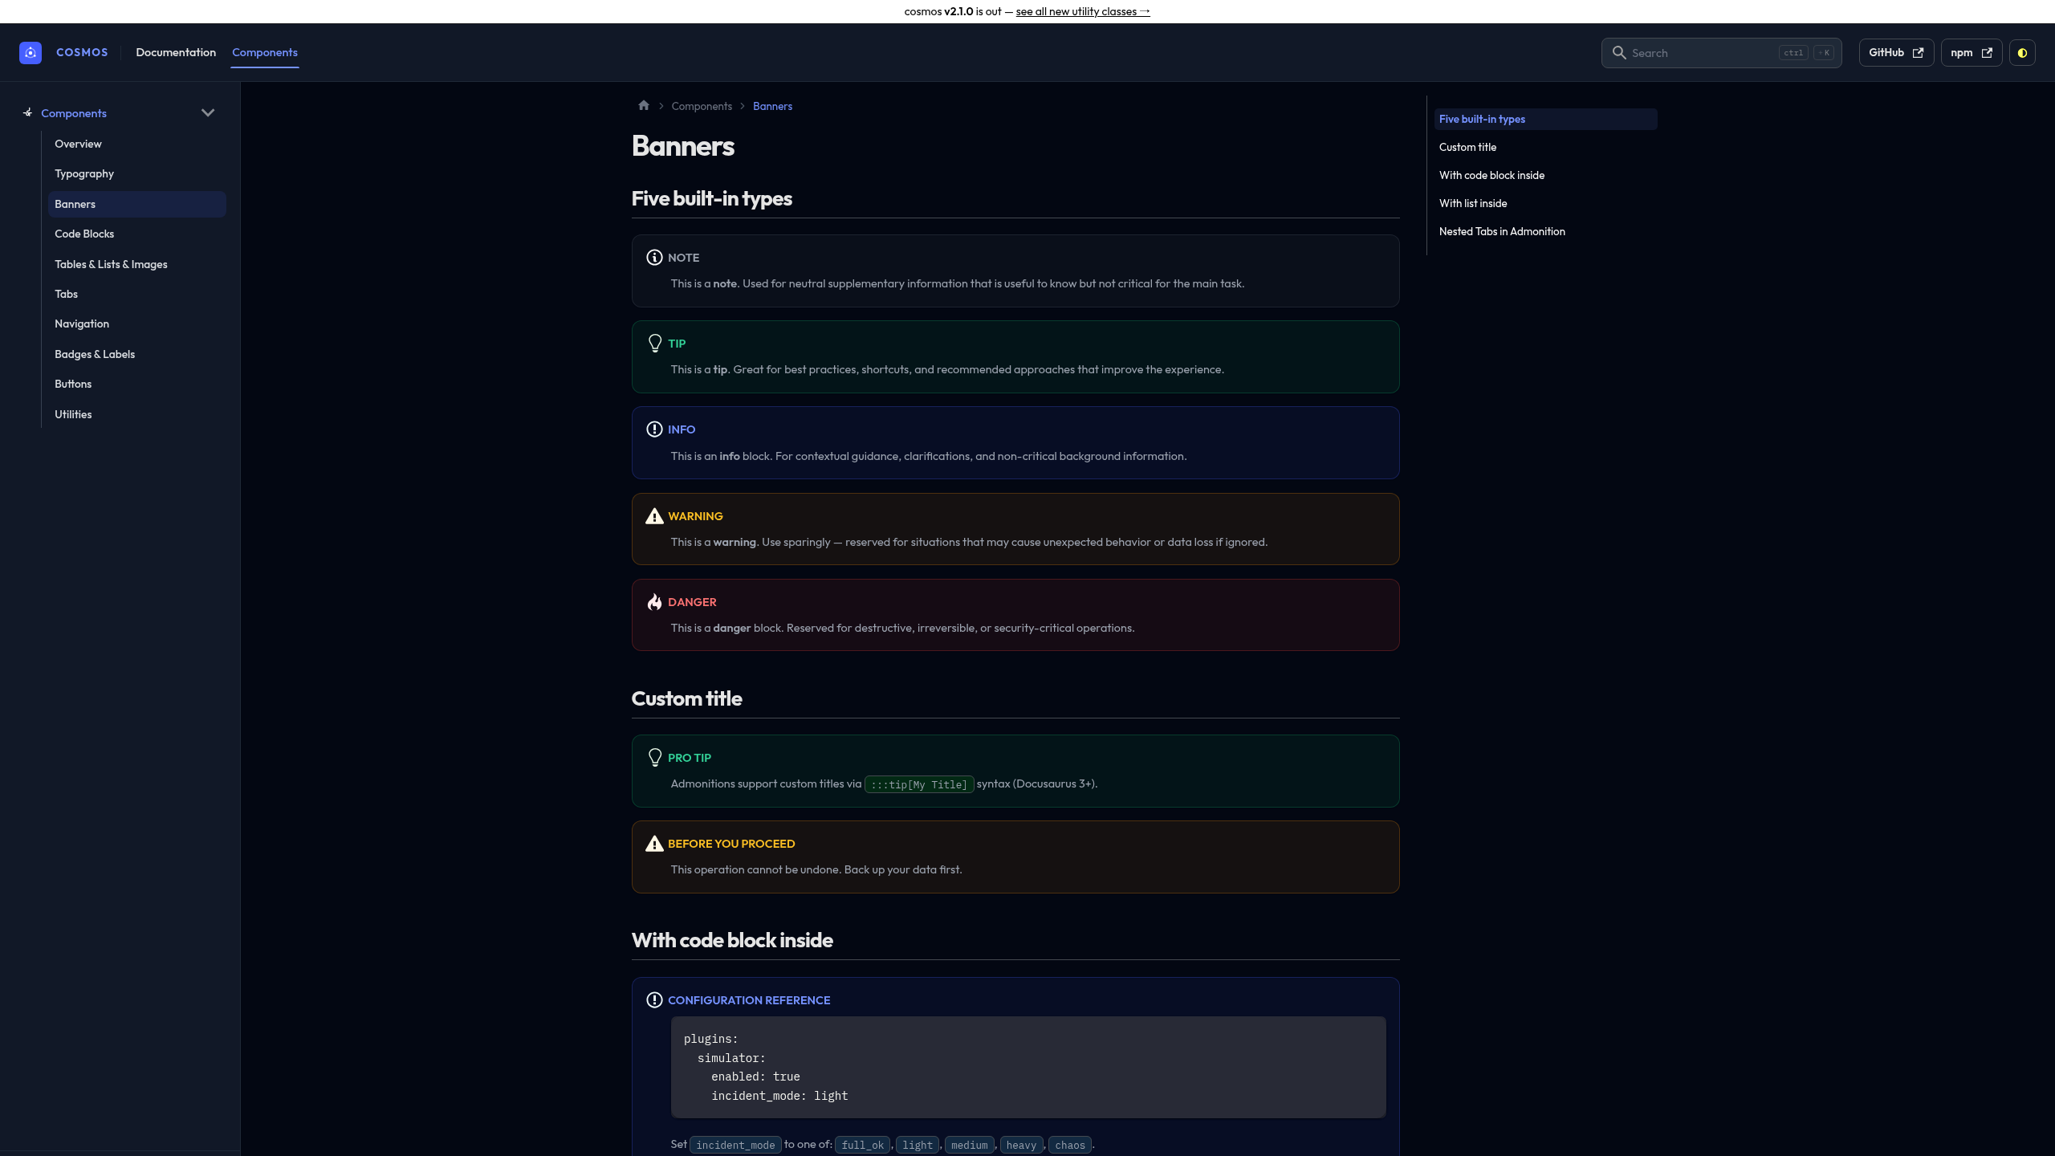Go to Badges & Labels page
The height and width of the screenshot is (1156, 2055).
[x=95, y=354]
